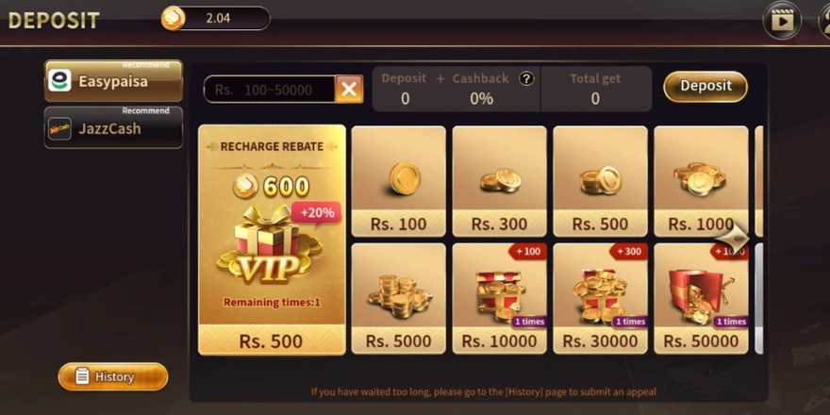Screen dimensions: 830x415
Task: Click the right arrow to show more packages
Action: click(734, 239)
